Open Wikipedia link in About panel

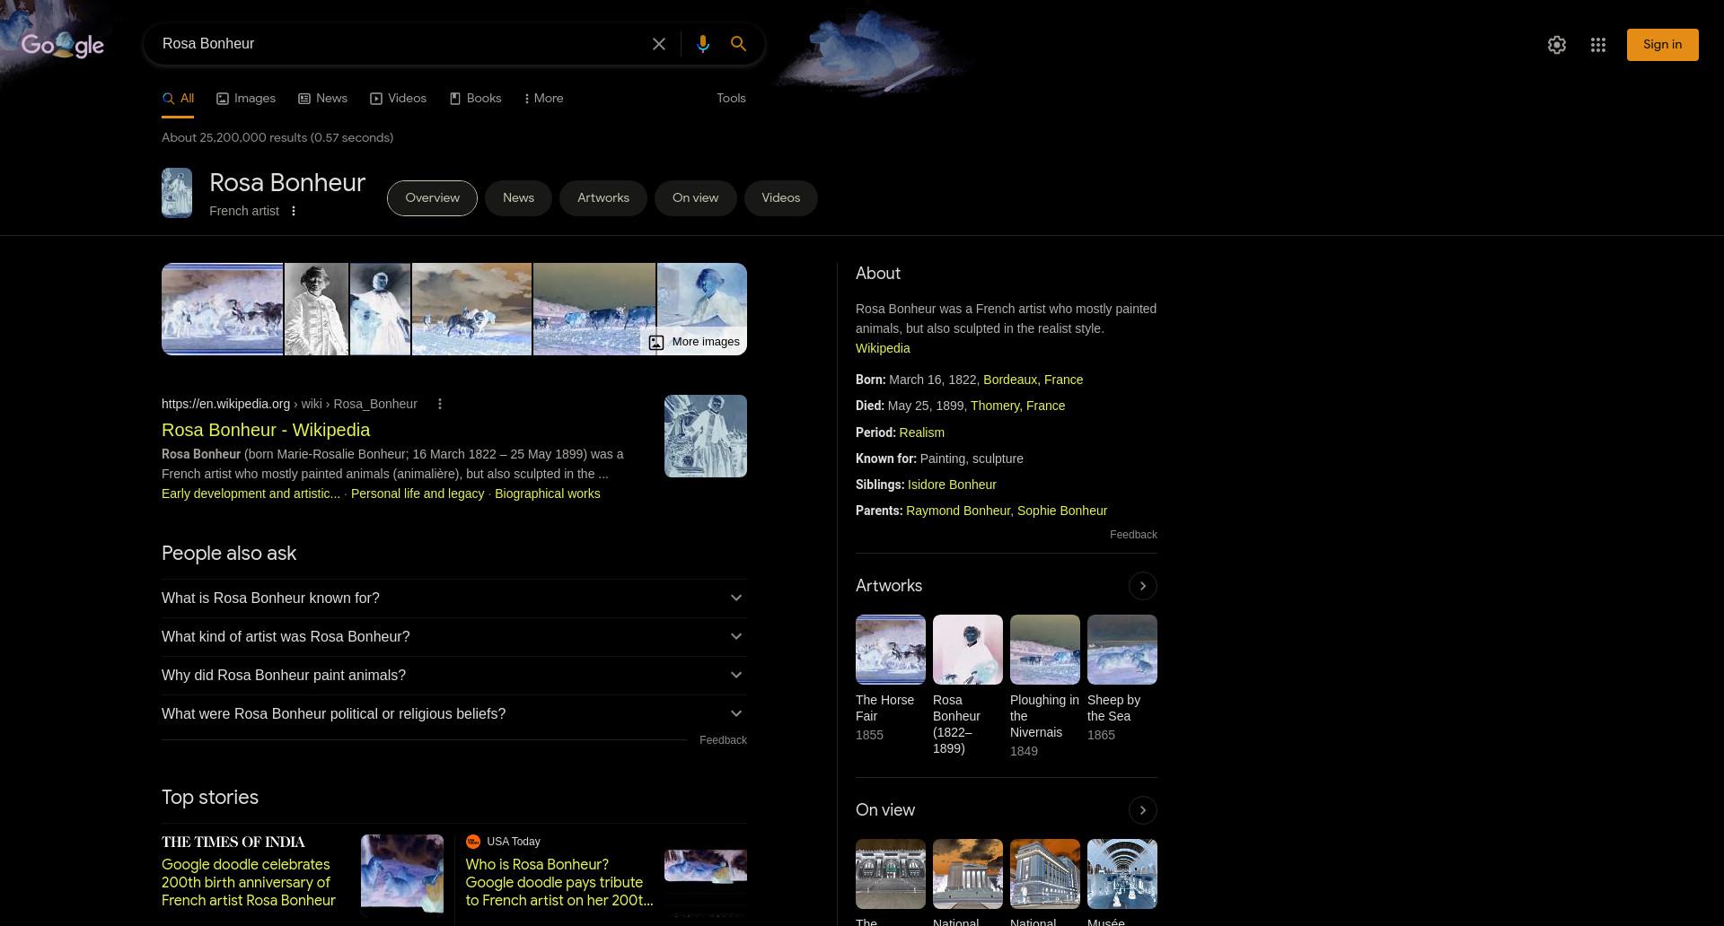[883, 348]
